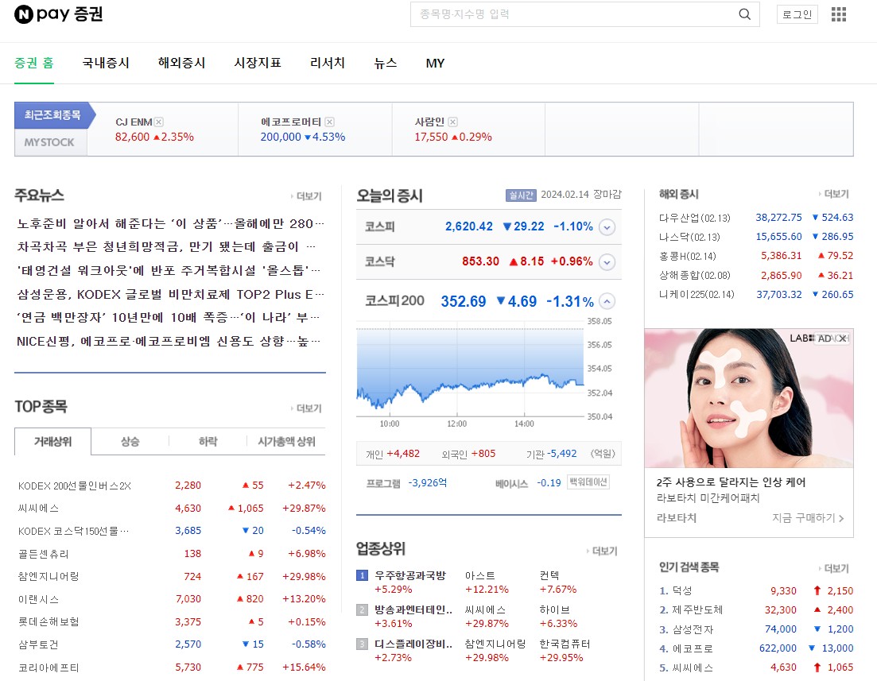Select the 증권 홈 tab
Screen dimensions: 877x681
point(34,64)
